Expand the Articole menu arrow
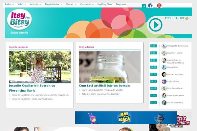This screenshot has height=131, width=197. pyautogui.click(x=40, y=5)
